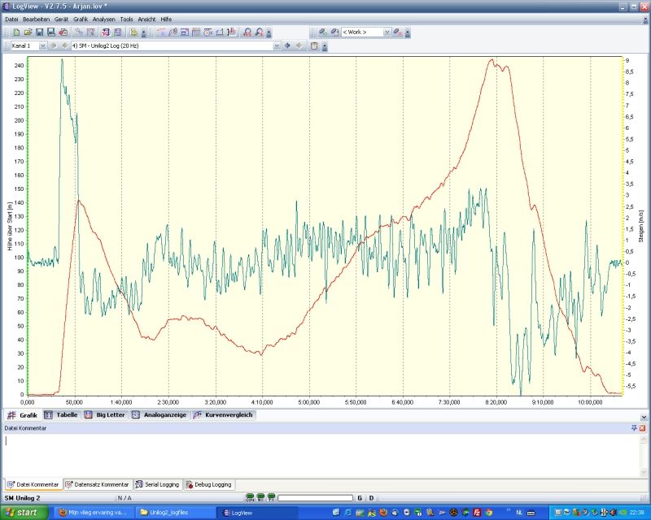Open the SM - Unilog2 Log dataset dropdown
This screenshot has height=520, width=651.
(277, 46)
